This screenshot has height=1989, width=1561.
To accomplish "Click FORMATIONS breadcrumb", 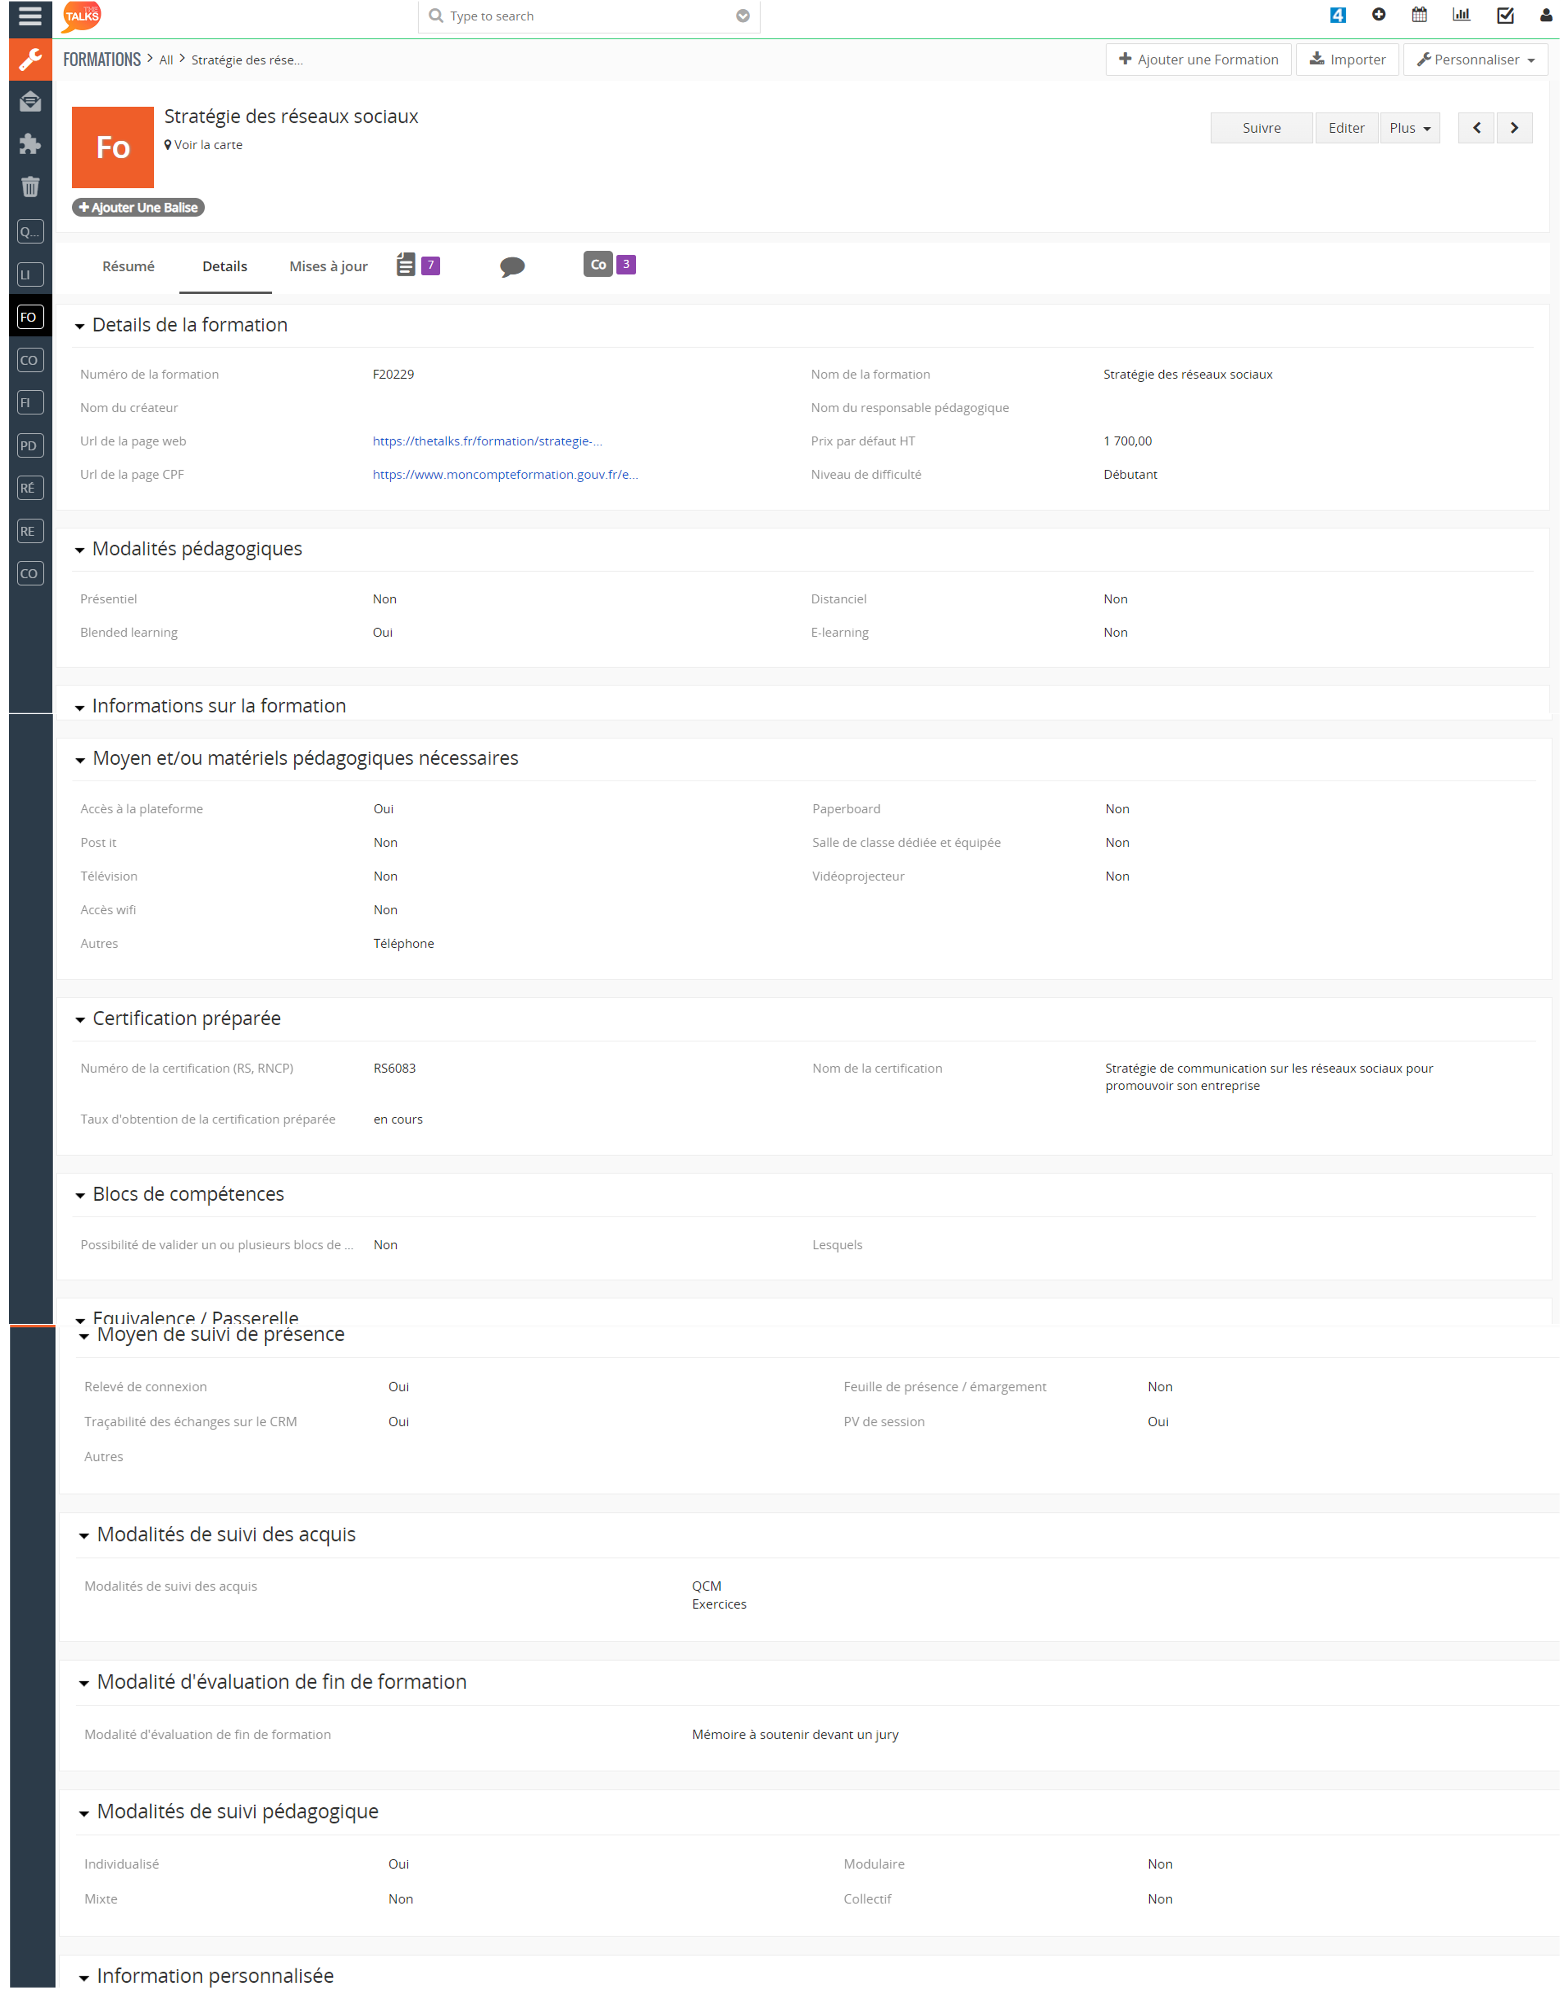I will 102,59.
